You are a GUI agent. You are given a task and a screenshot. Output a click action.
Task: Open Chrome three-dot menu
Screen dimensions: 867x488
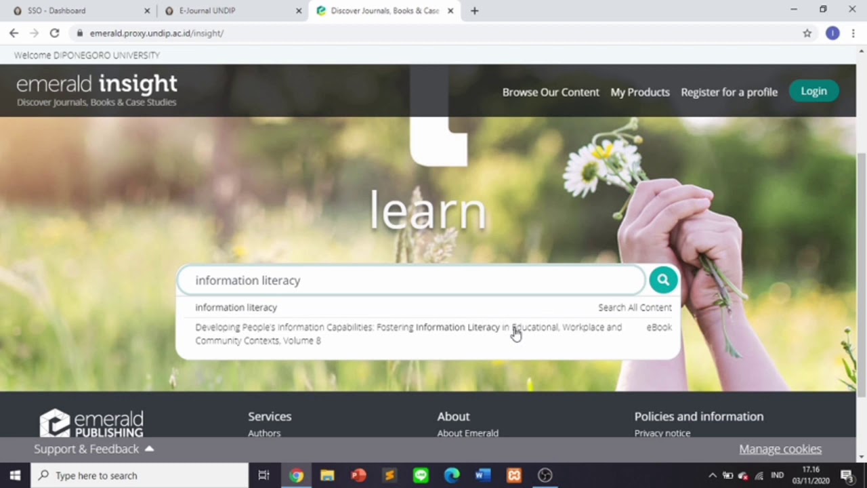853,33
